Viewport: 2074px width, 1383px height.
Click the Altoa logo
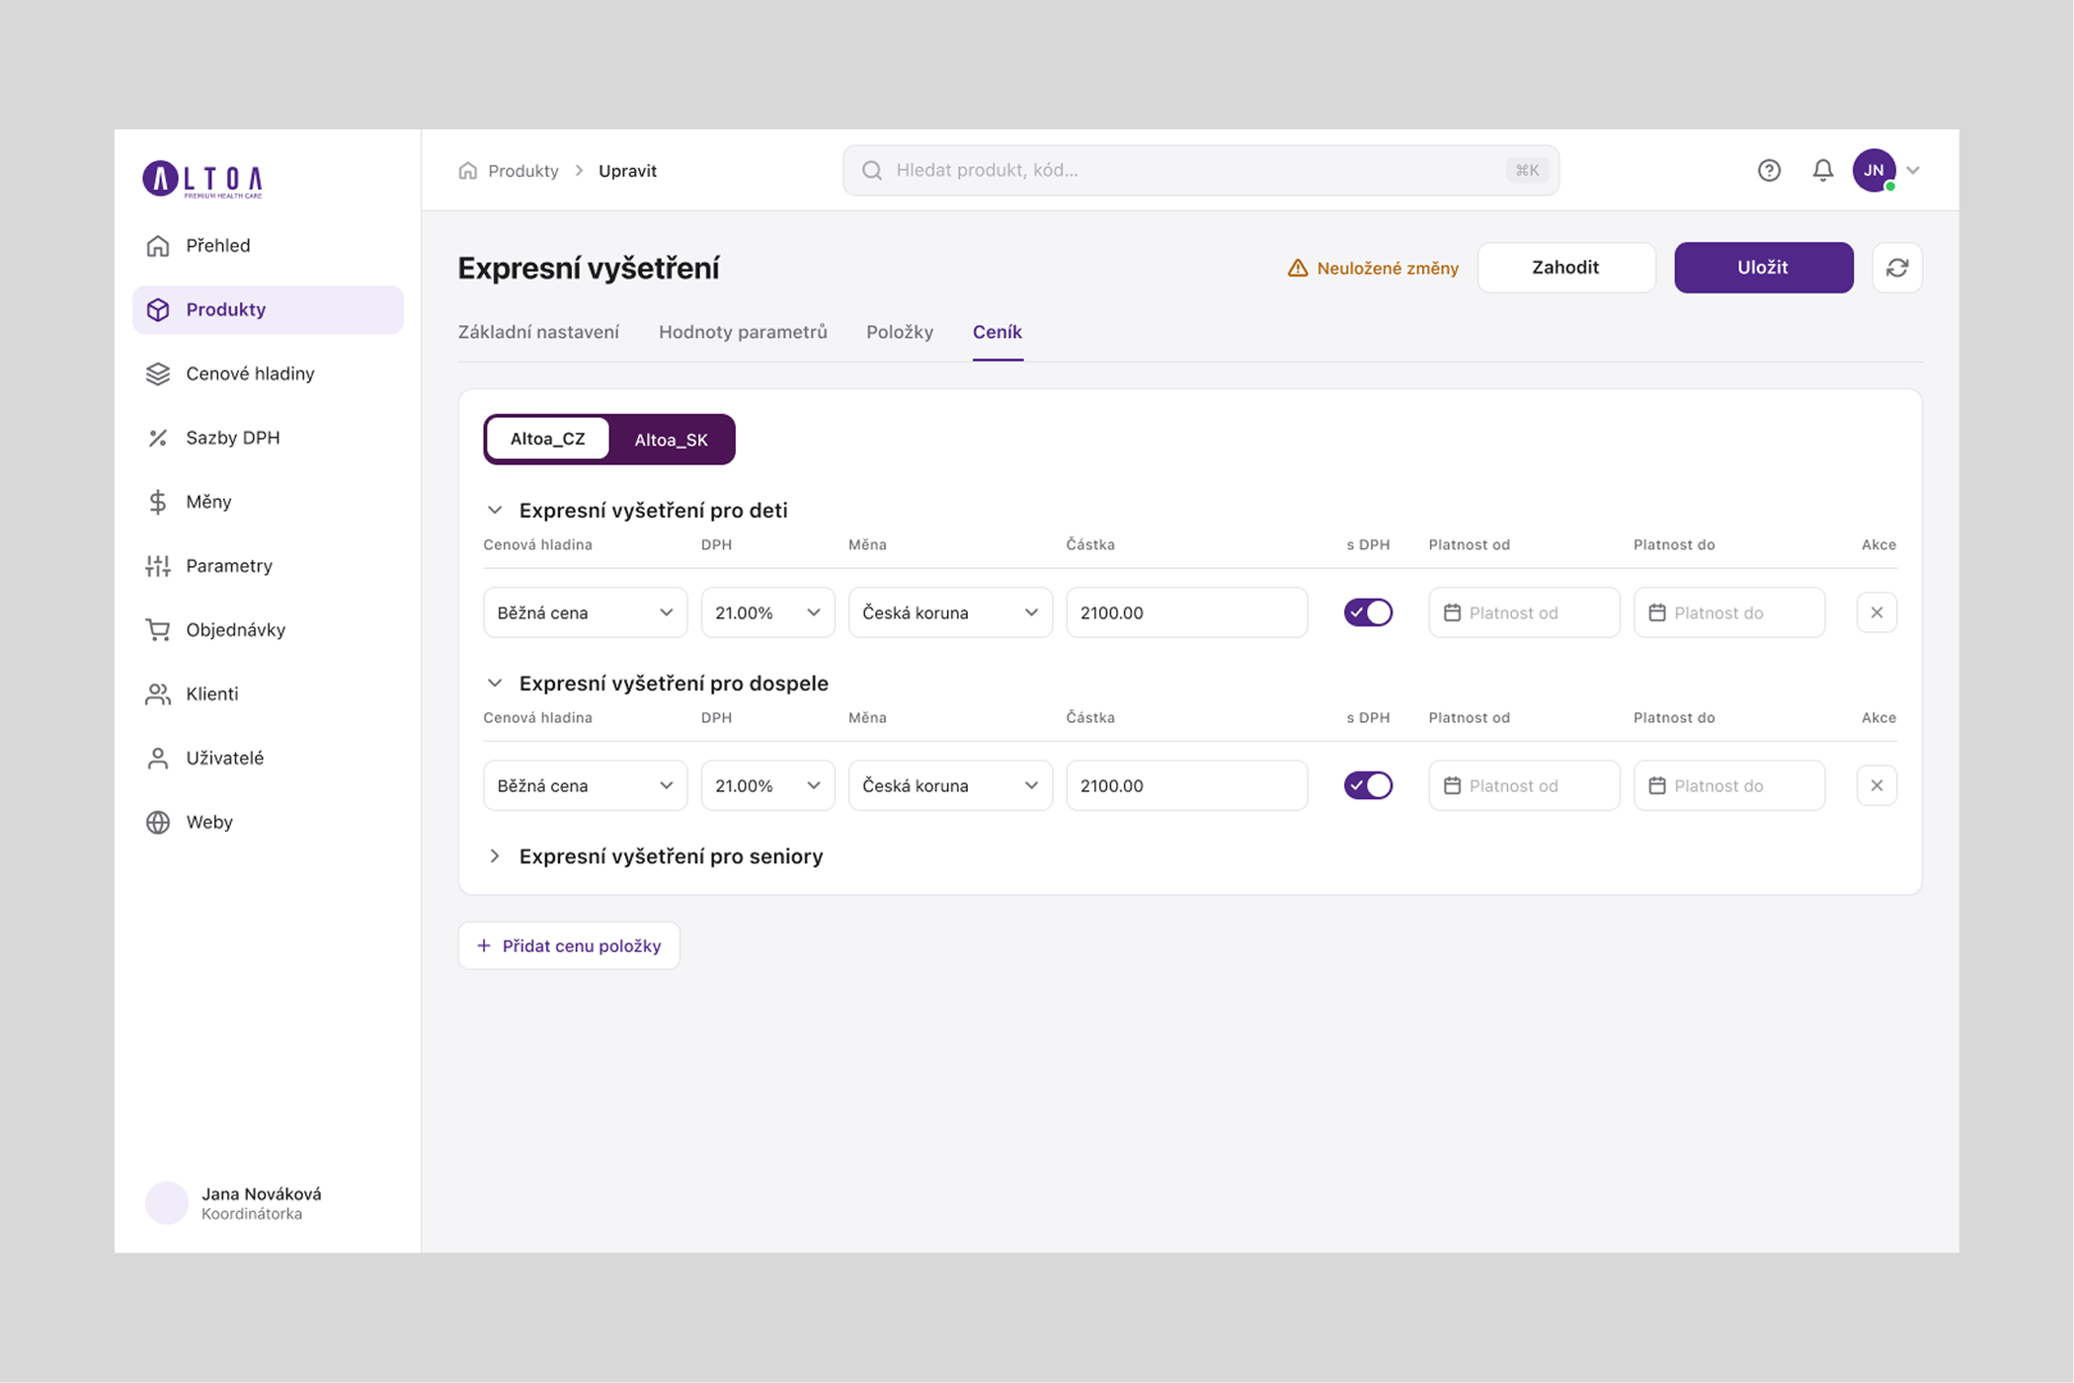click(202, 180)
